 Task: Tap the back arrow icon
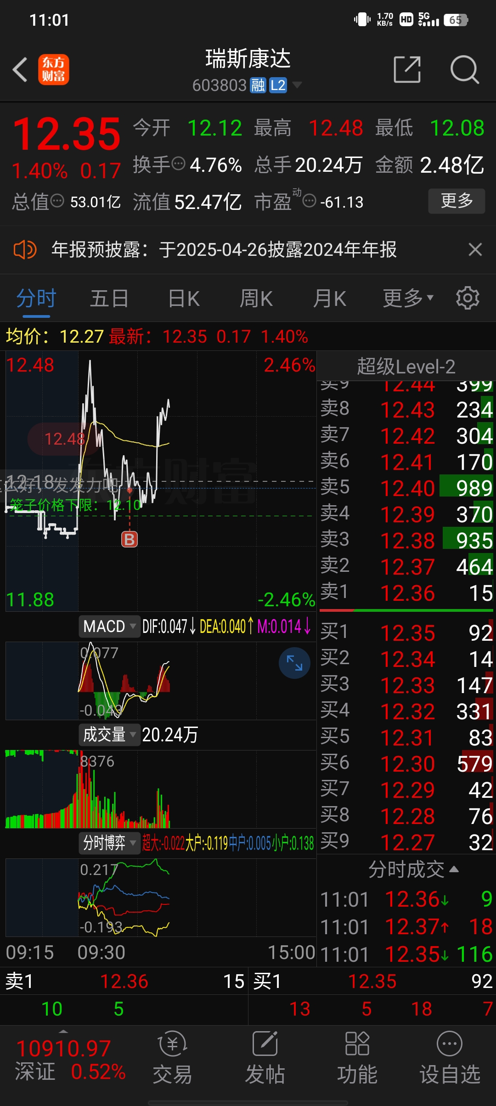(x=20, y=70)
